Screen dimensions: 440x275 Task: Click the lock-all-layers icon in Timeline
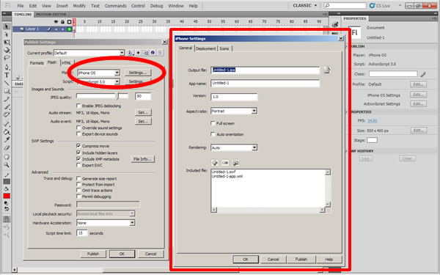tap(62, 22)
